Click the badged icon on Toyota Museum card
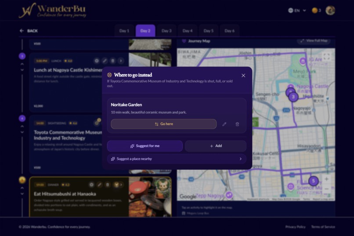Screen dimensions: 354x236 (97, 122)
